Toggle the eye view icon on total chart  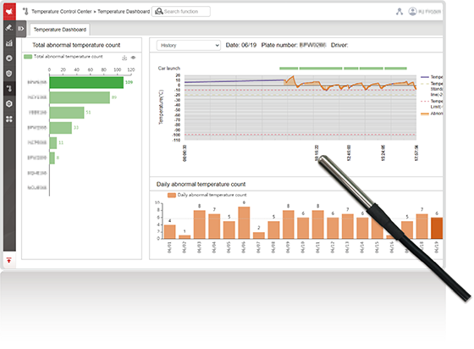(x=133, y=58)
